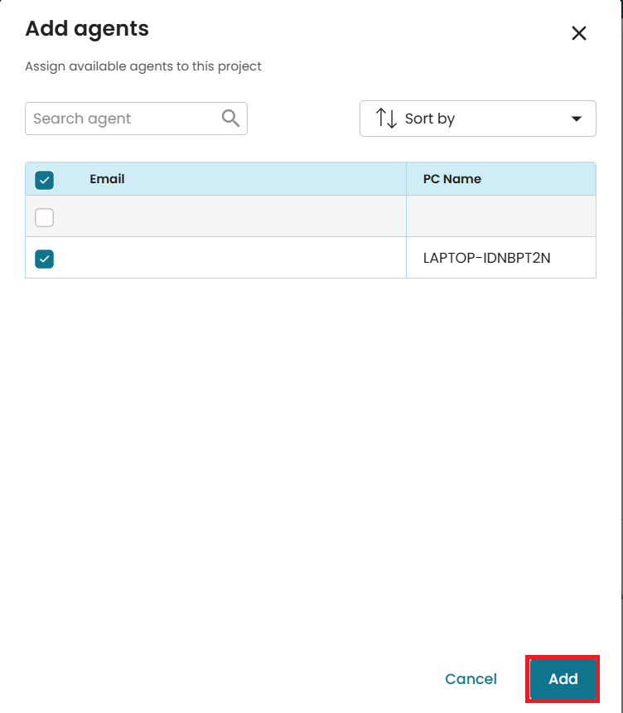Uncheck the LAPTOP-IDNBPT2N row checkbox

[x=45, y=259]
